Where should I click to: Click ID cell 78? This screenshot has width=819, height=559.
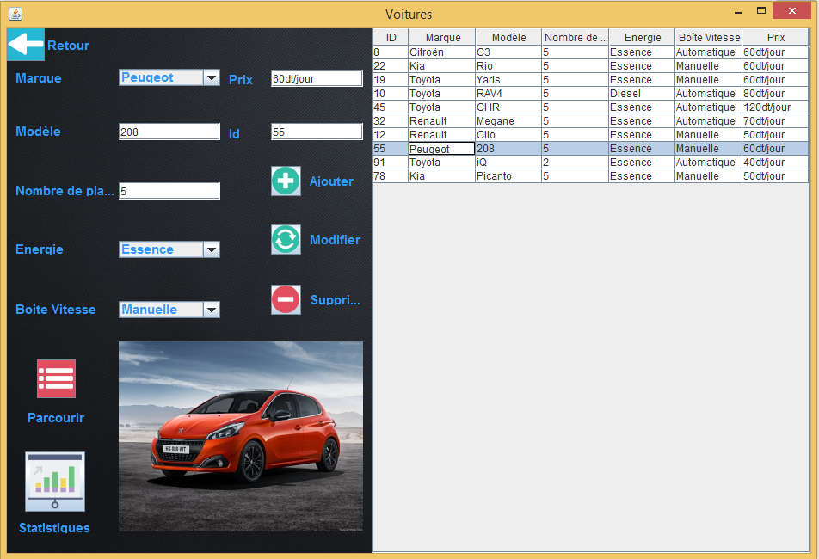tap(391, 176)
